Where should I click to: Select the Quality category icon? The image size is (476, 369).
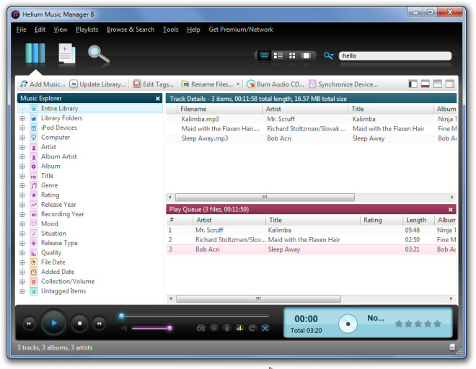[x=34, y=253]
